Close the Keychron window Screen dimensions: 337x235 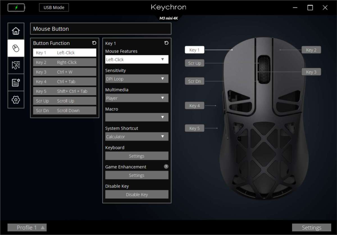325,8
